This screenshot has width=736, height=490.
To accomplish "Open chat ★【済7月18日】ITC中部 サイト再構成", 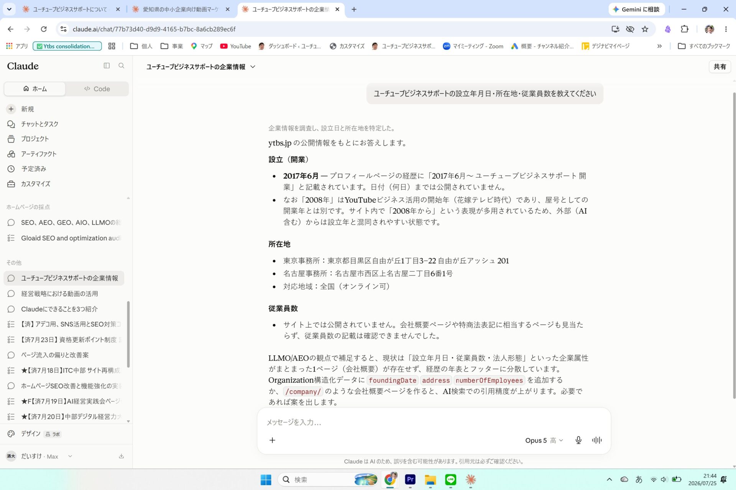I will click(x=64, y=370).
